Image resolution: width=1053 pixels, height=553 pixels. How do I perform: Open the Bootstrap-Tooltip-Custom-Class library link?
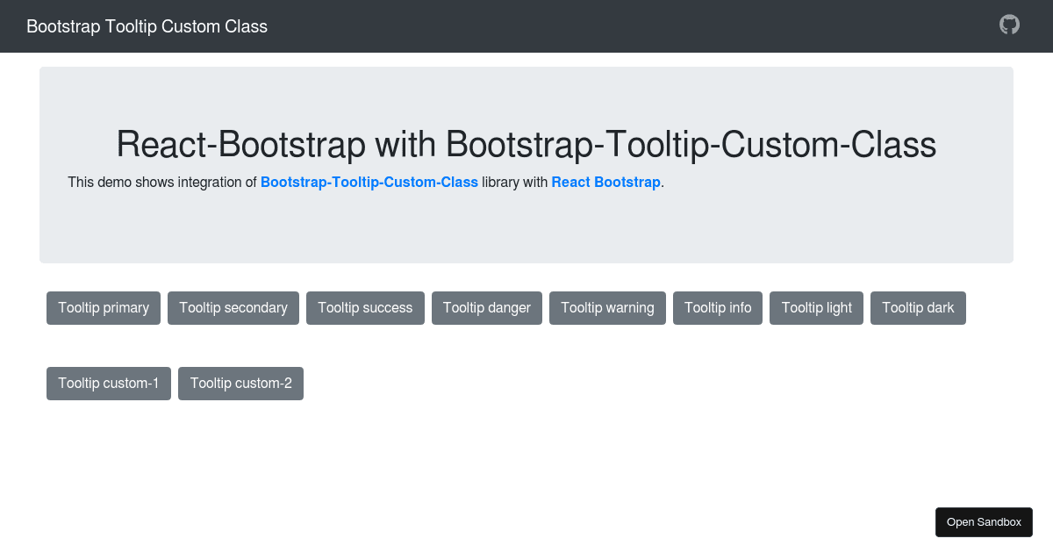[x=369, y=183]
